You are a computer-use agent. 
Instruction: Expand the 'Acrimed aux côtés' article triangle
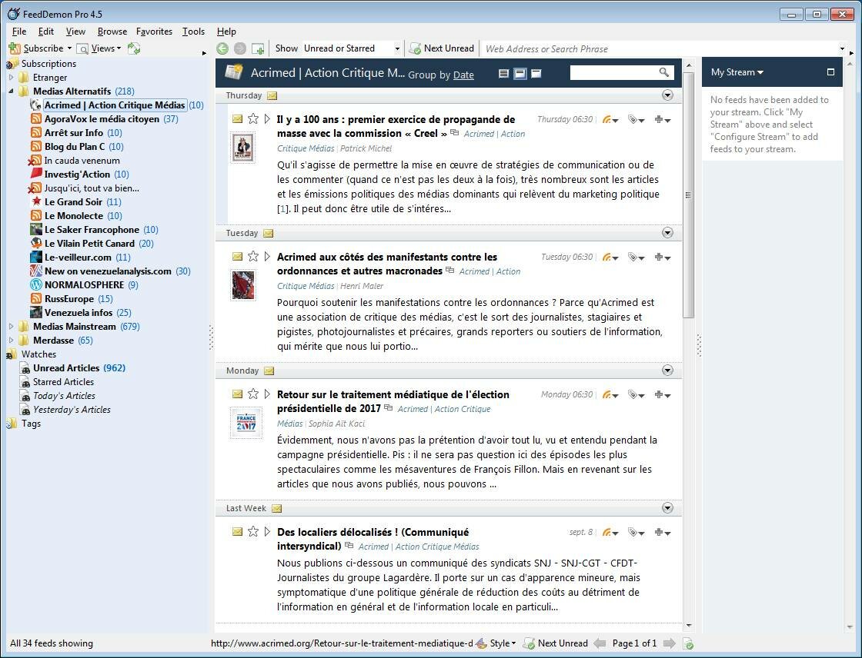pyautogui.click(x=267, y=256)
